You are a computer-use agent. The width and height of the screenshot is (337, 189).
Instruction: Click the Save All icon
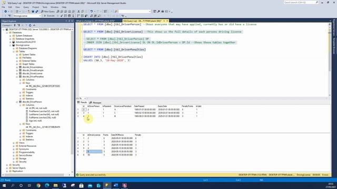(37, 12)
